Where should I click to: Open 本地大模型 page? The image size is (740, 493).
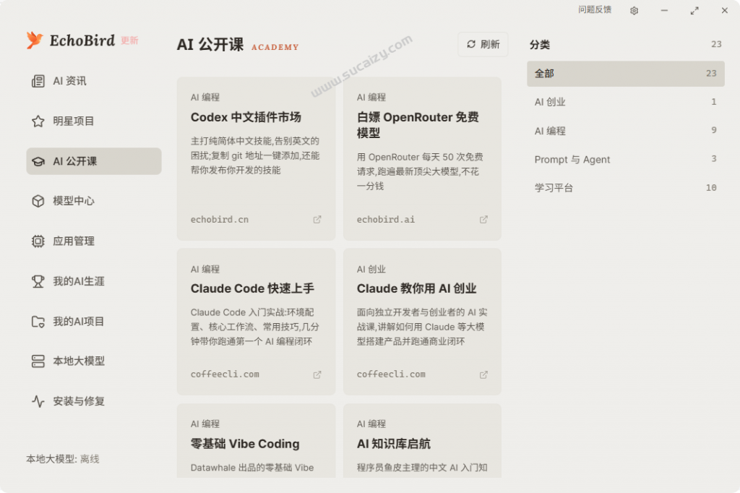(94, 361)
